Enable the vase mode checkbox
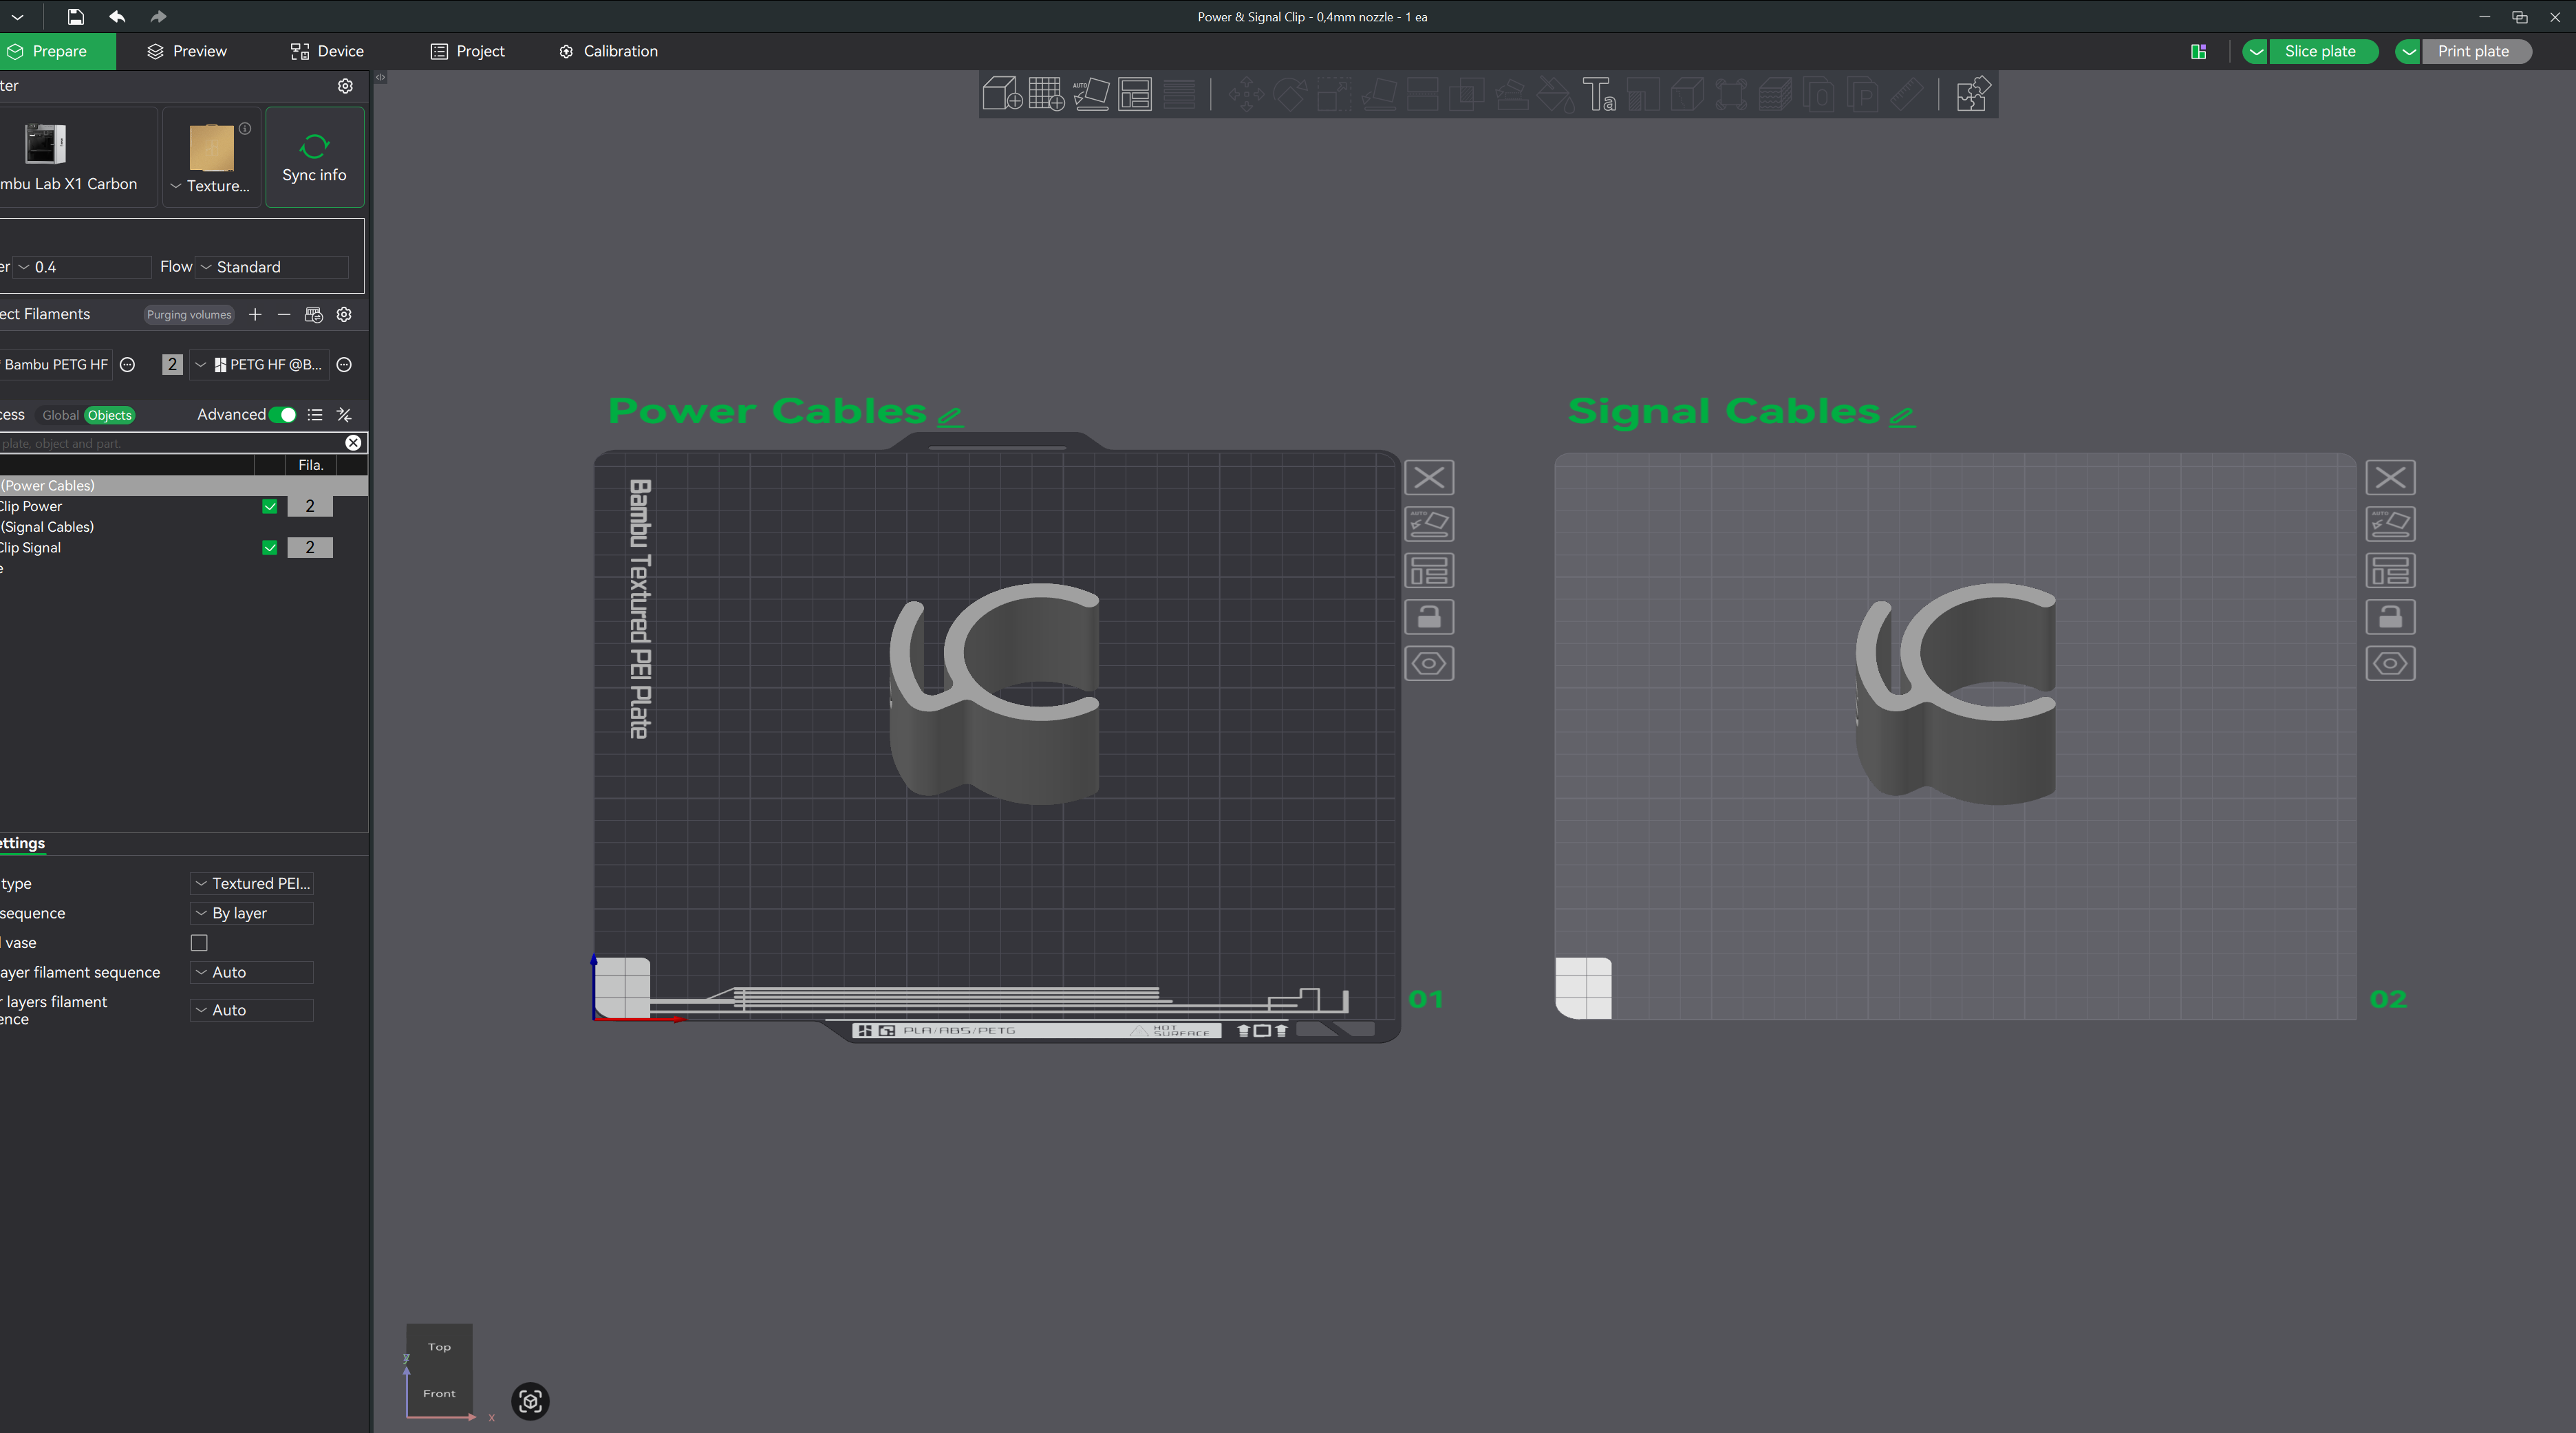2576x1433 pixels. tap(199, 942)
